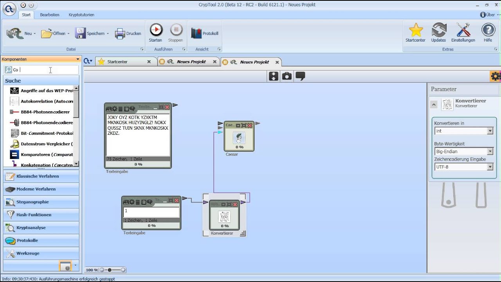
Task: Expand Steganographie category
Action: (41, 202)
